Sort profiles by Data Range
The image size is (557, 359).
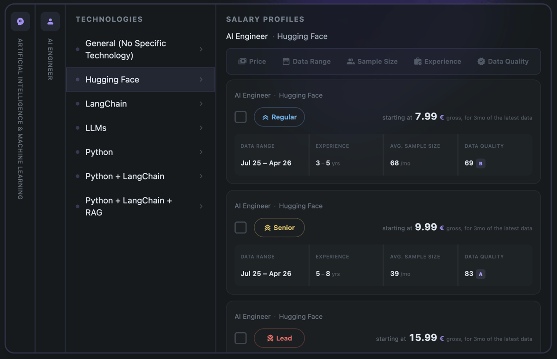tap(307, 61)
